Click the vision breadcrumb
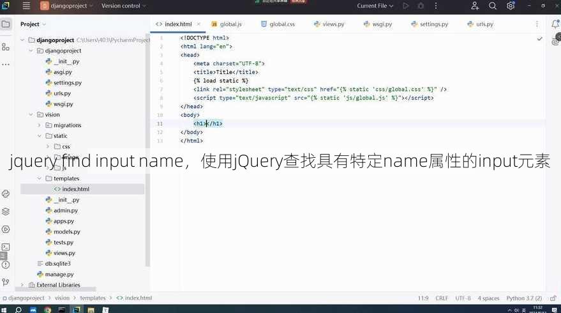 click(x=62, y=298)
